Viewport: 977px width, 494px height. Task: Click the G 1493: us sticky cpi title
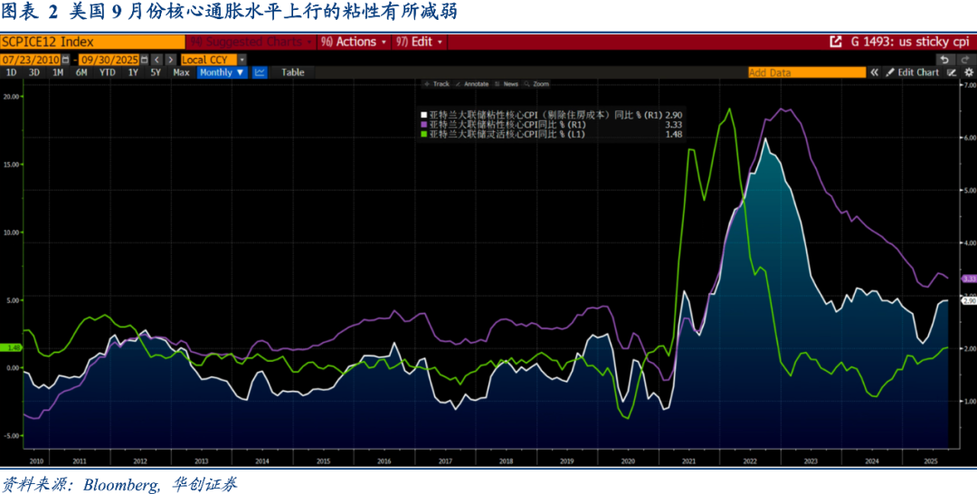click(x=910, y=42)
